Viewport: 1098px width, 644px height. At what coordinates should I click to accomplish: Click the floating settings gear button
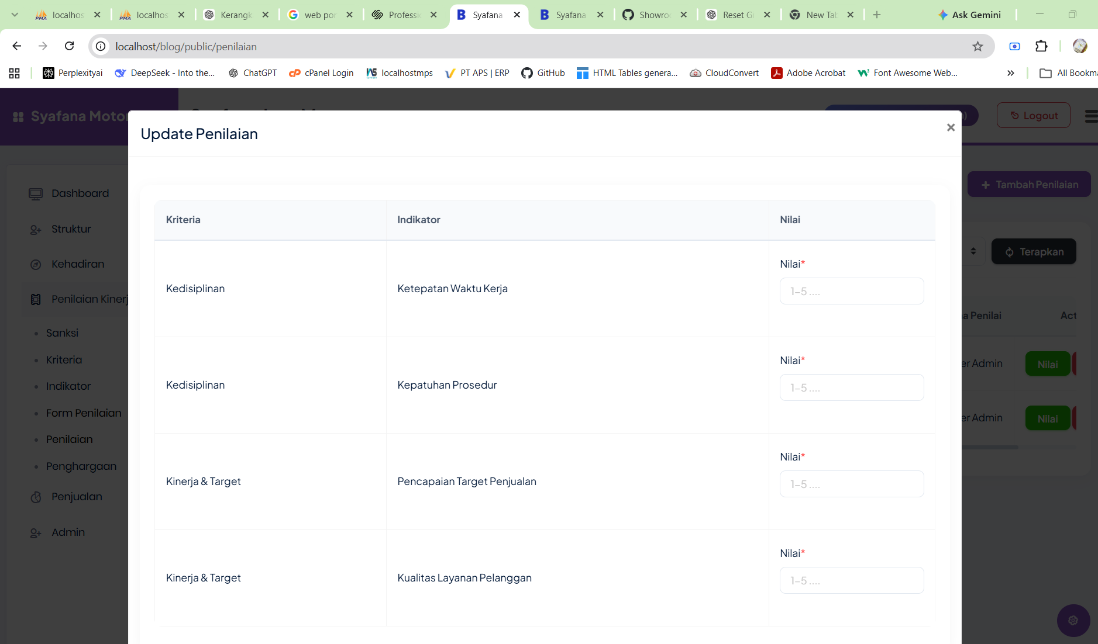pyautogui.click(x=1073, y=621)
